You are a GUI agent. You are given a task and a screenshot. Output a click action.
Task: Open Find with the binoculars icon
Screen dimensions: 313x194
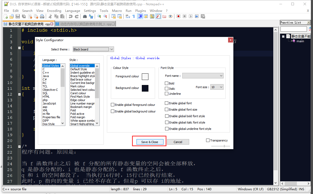pos(85,17)
